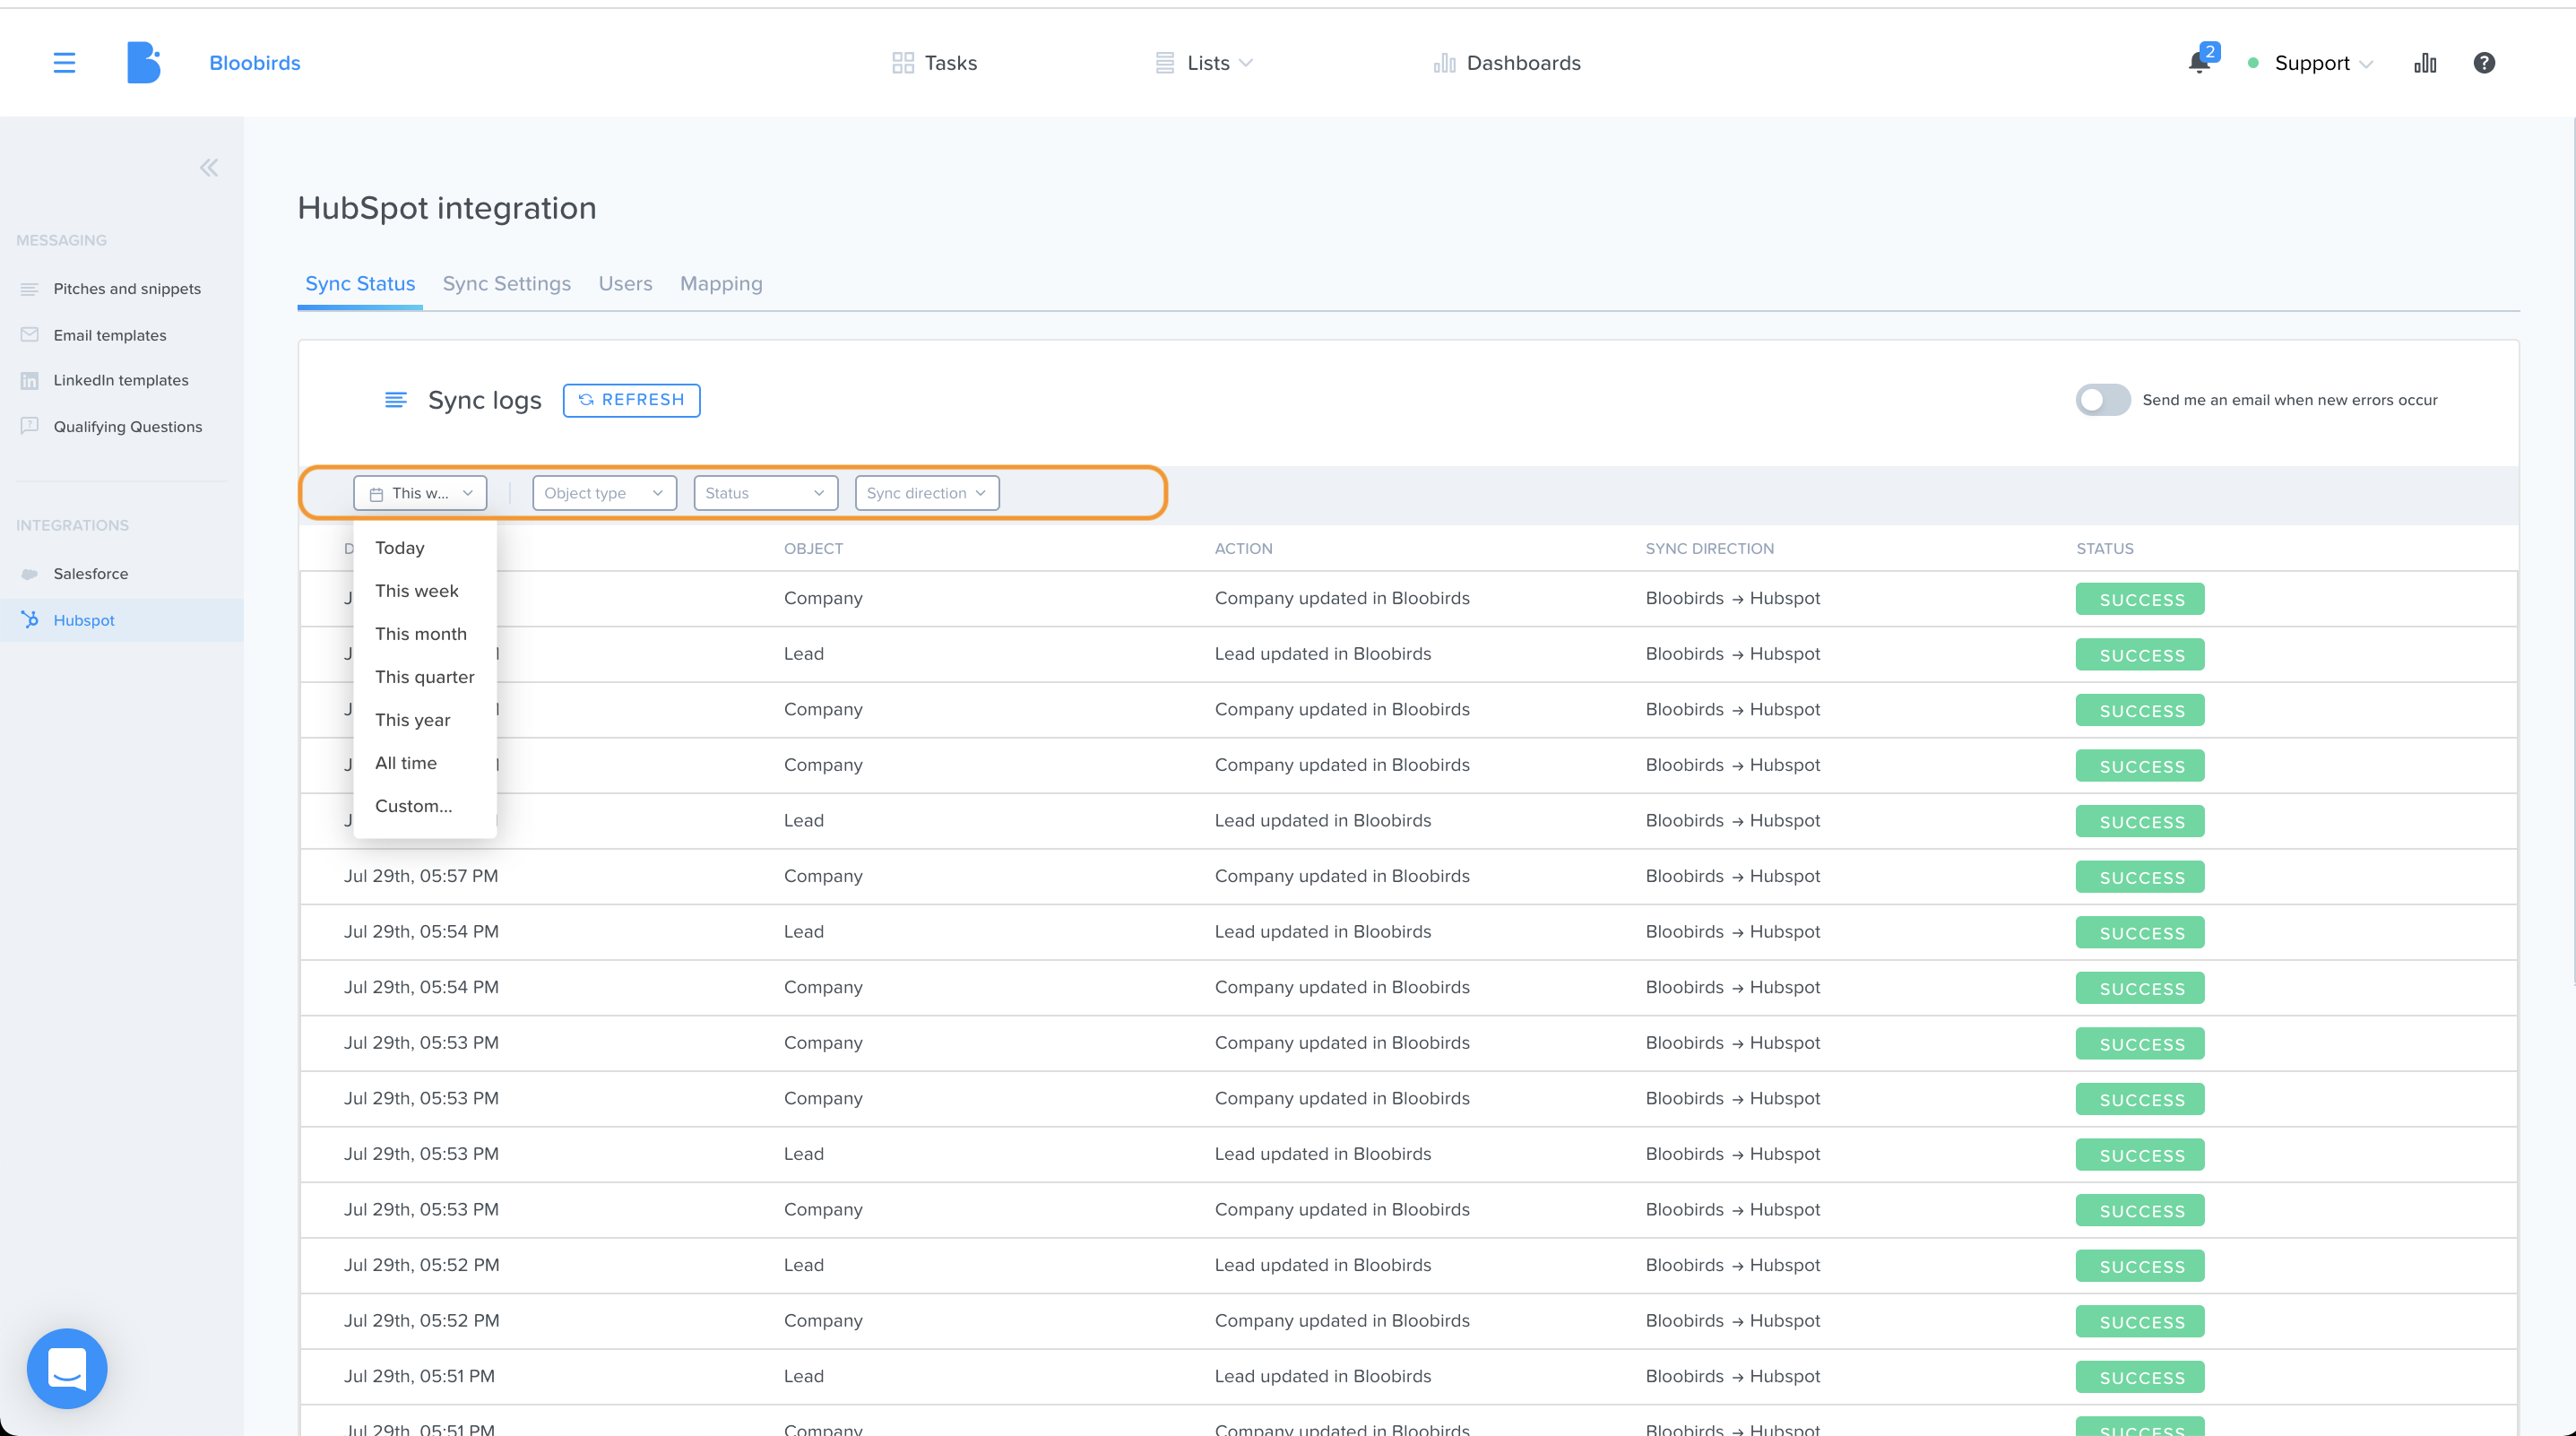Click the Email templates envelope icon

(30, 335)
